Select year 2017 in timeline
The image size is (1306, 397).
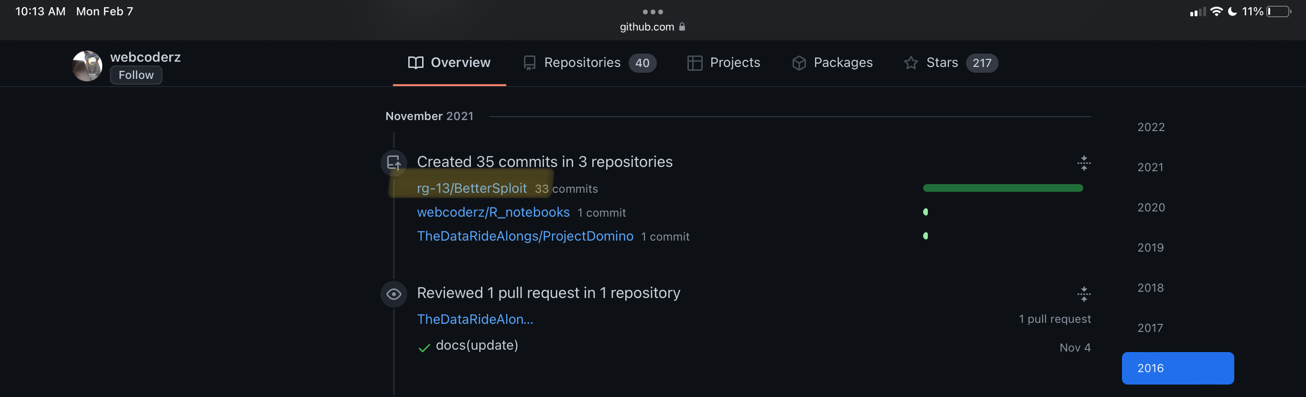[1150, 328]
